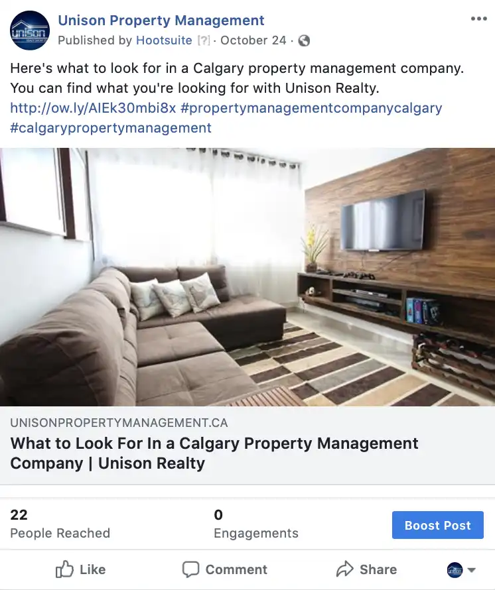This screenshot has width=495, height=590.
Task: Click the Boost Post button
Action: pos(438,525)
